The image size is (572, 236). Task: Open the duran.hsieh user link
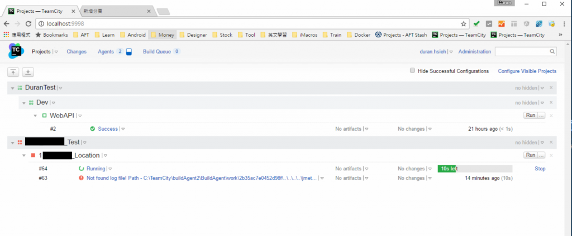(433, 52)
